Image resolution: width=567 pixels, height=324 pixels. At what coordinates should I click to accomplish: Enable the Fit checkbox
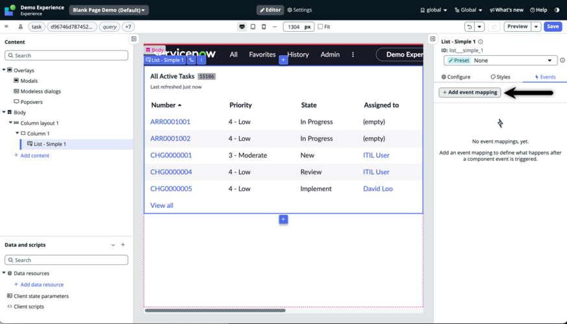tap(320, 27)
